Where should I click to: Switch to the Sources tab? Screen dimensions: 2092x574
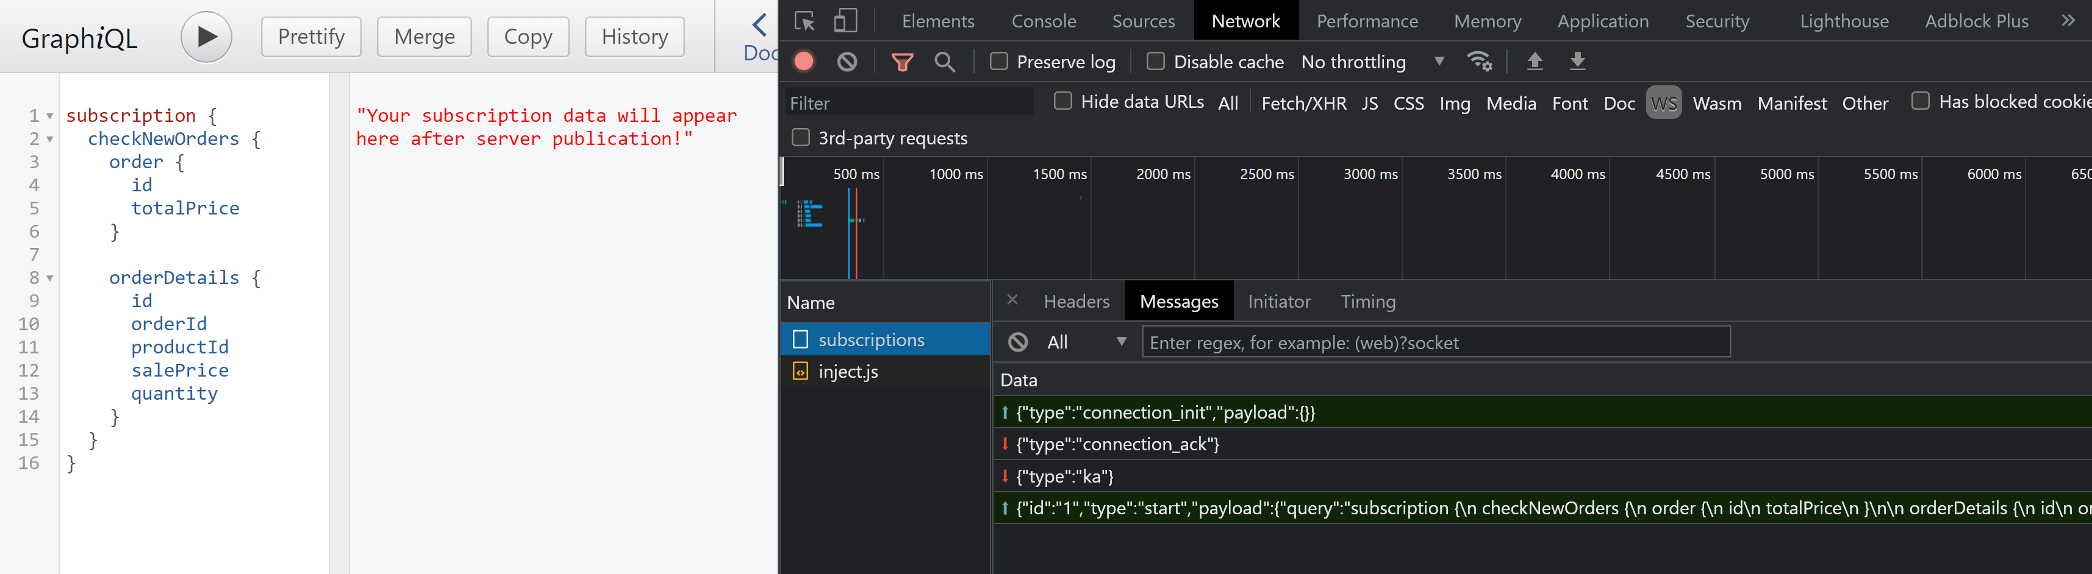click(1144, 21)
